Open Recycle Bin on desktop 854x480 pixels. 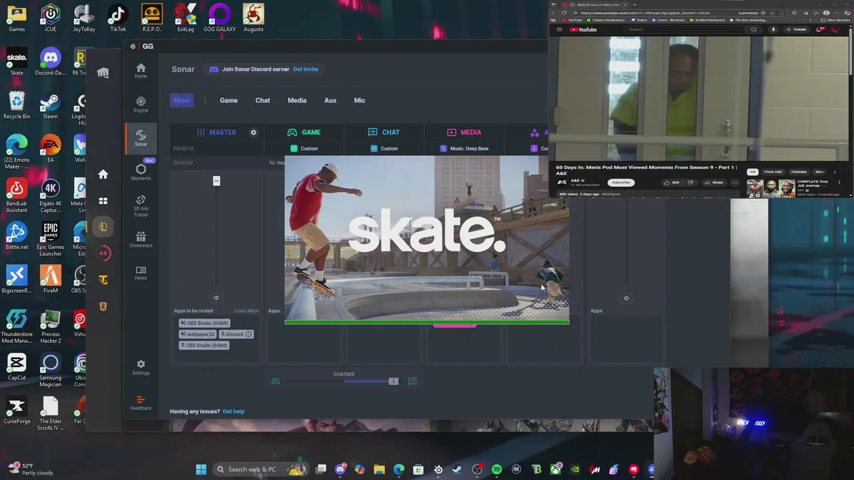pos(17,106)
